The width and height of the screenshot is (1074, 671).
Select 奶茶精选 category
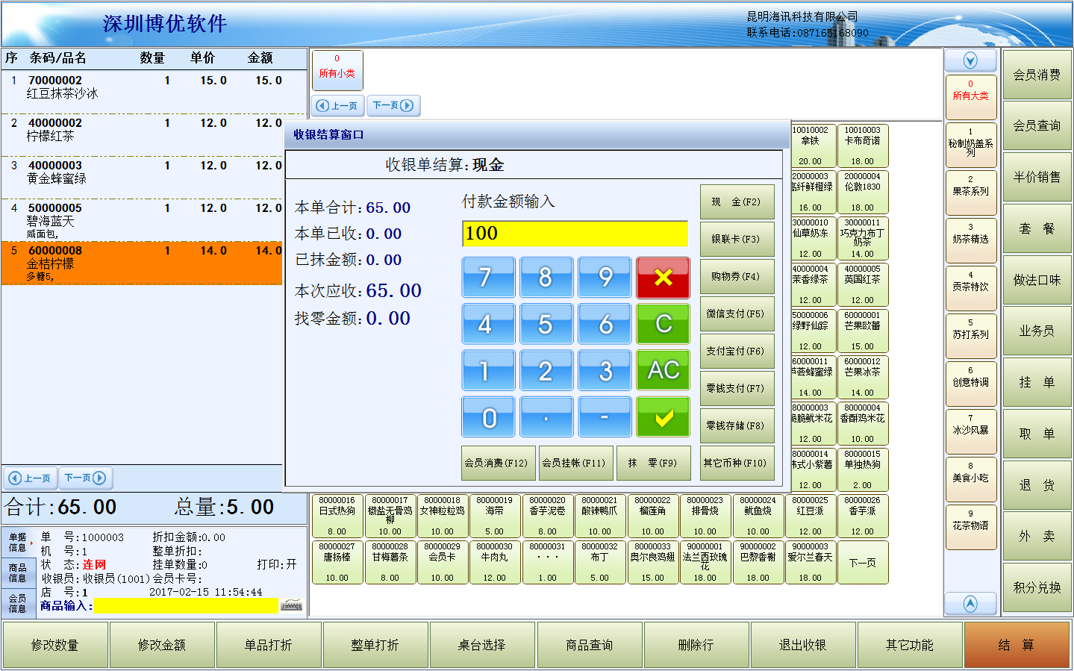(x=970, y=240)
